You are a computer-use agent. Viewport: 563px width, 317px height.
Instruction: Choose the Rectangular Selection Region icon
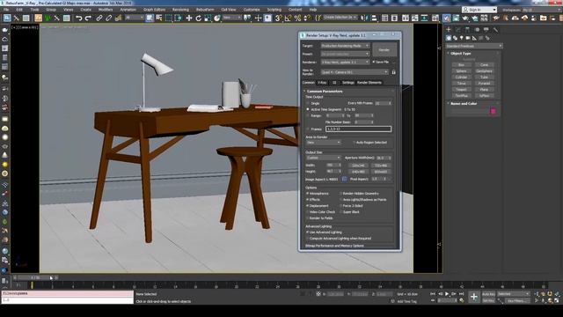click(169, 18)
